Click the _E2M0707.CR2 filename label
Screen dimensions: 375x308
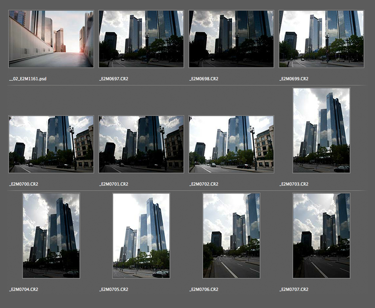pyautogui.click(x=294, y=289)
